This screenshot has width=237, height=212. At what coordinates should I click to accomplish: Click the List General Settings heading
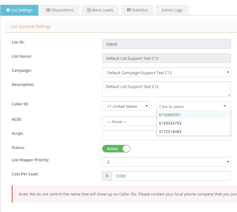(31, 26)
